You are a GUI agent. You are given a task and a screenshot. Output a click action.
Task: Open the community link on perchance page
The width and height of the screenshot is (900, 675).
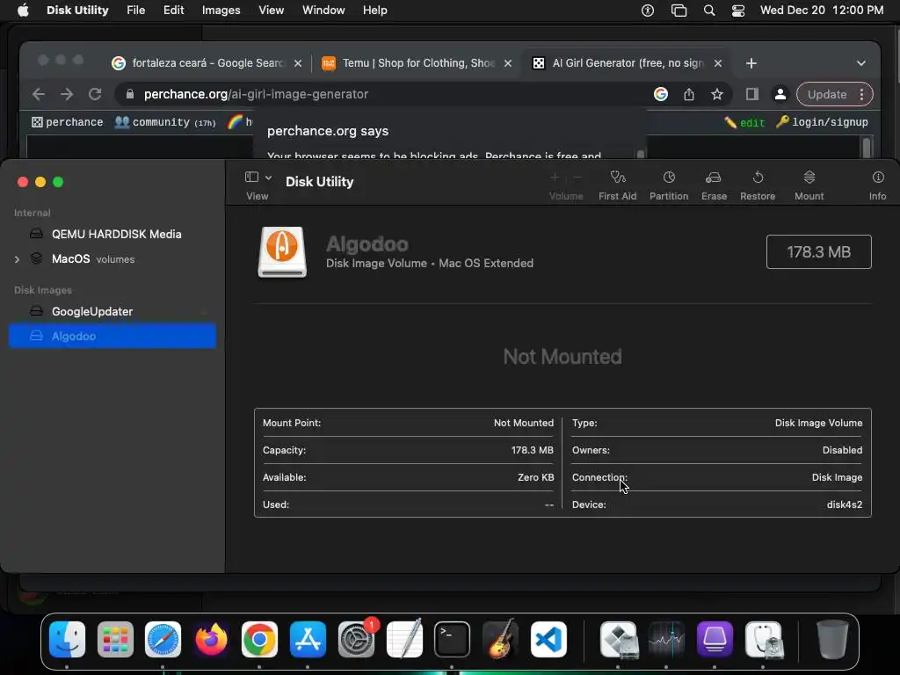pos(165,122)
